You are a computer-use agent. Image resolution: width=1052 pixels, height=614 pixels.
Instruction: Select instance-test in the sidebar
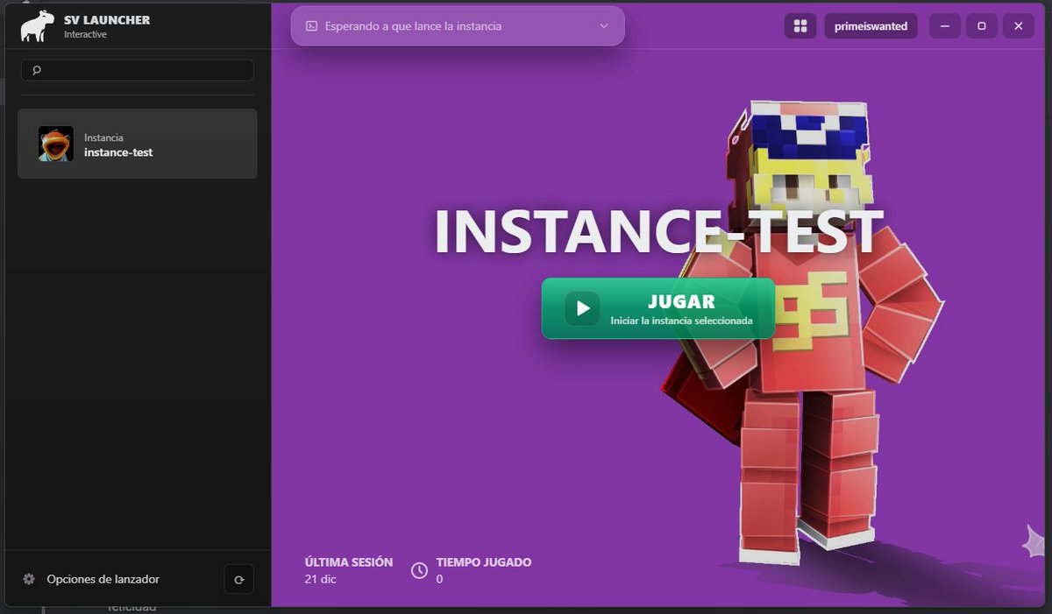[x=137, y=143]
